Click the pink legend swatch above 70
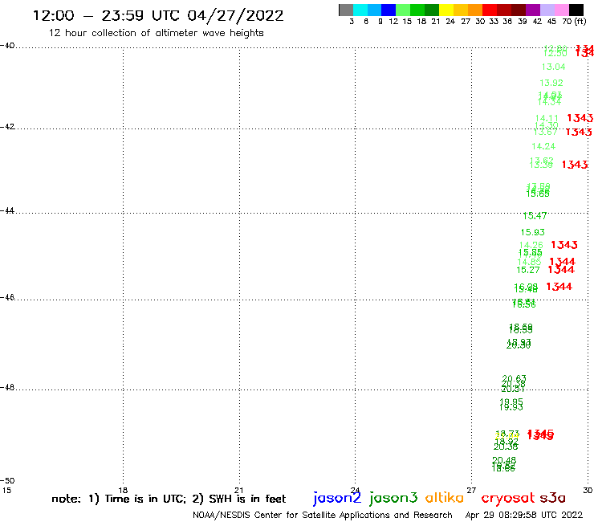The image size is (594, 522). (x=561, y=10)
